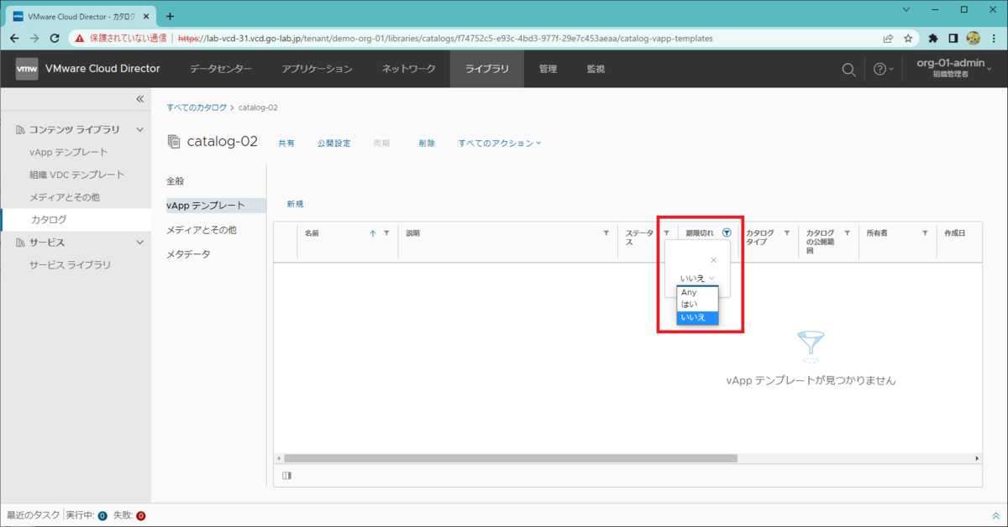Click the filter icon in 名前 column

(x=386, y=233)
